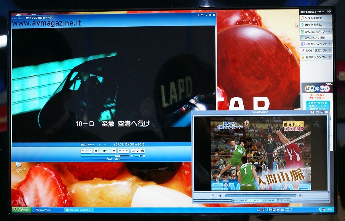Click the WinDVD audio note icon

coord(138,151)
